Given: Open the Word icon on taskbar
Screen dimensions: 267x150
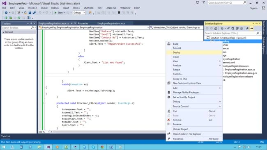Looking at the screenshot, I should point(111,147).
